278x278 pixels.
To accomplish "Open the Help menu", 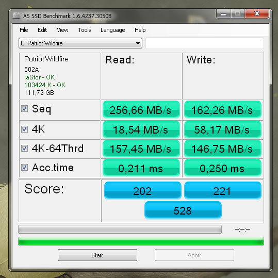I will (x=140, y=30).
